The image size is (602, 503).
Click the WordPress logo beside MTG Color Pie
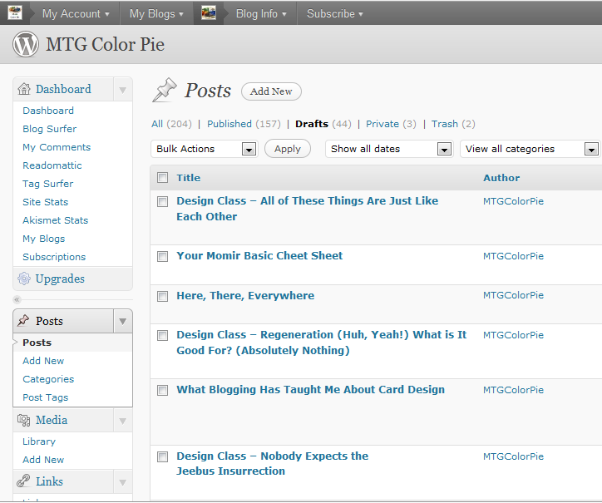click(x=26, y=45)
